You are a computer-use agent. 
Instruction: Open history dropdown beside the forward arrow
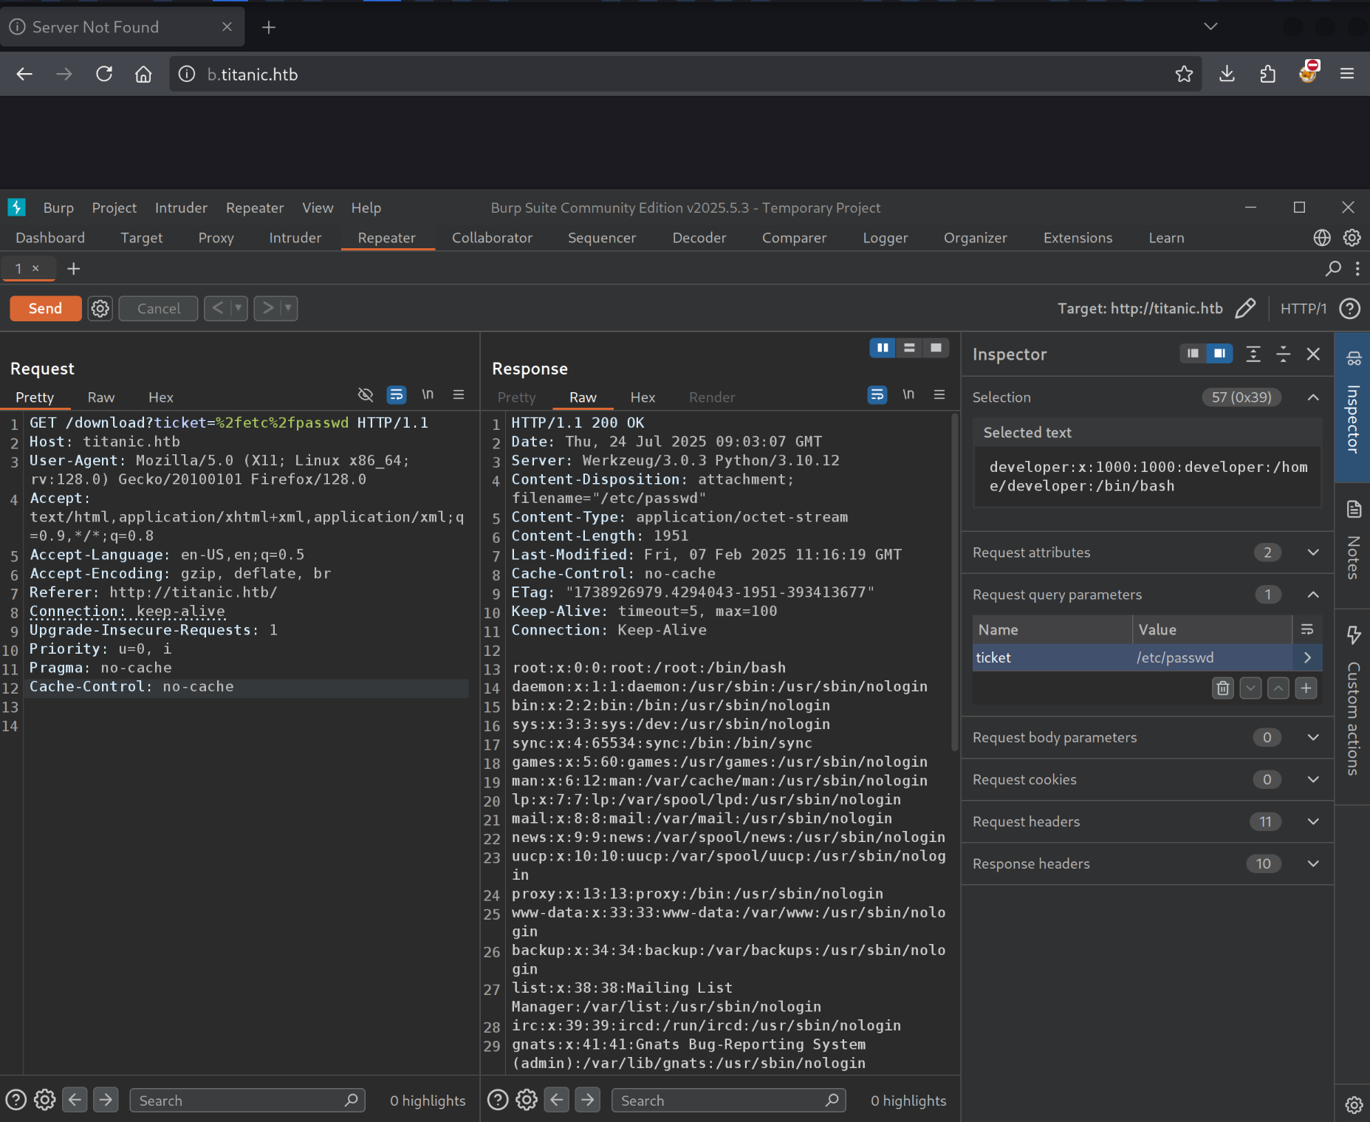(289, 308)
